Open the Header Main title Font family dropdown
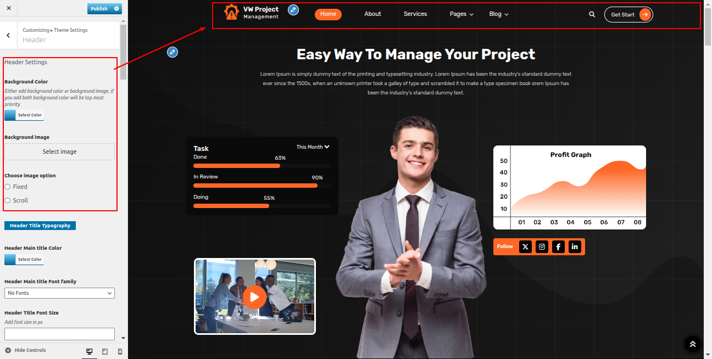Screen dimensions: 712x359 tap(59, 293)
